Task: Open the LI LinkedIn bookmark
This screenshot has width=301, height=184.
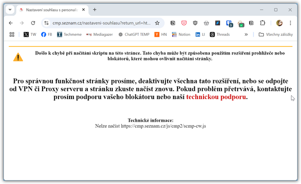Action: 200,34
